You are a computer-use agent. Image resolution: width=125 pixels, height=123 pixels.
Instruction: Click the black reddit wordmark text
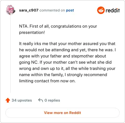tap(112, 10)
